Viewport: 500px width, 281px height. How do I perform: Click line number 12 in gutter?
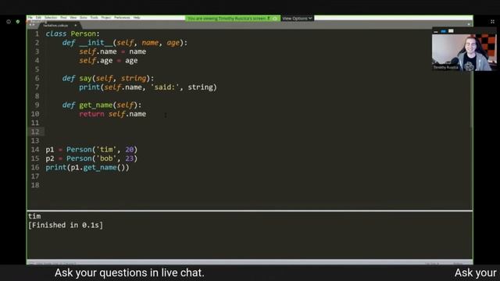pos(35,132)
